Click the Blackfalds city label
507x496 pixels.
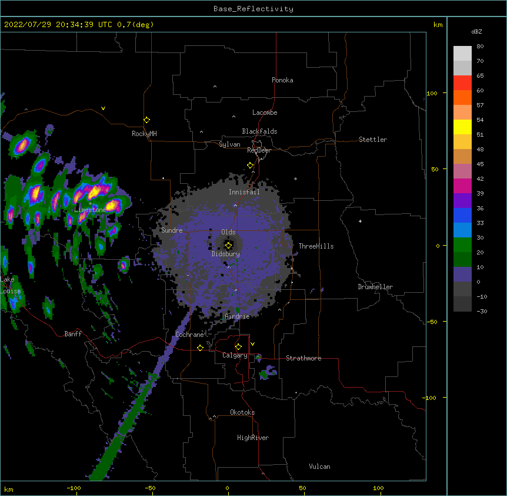pyautogui.click(x=259, y=131)
